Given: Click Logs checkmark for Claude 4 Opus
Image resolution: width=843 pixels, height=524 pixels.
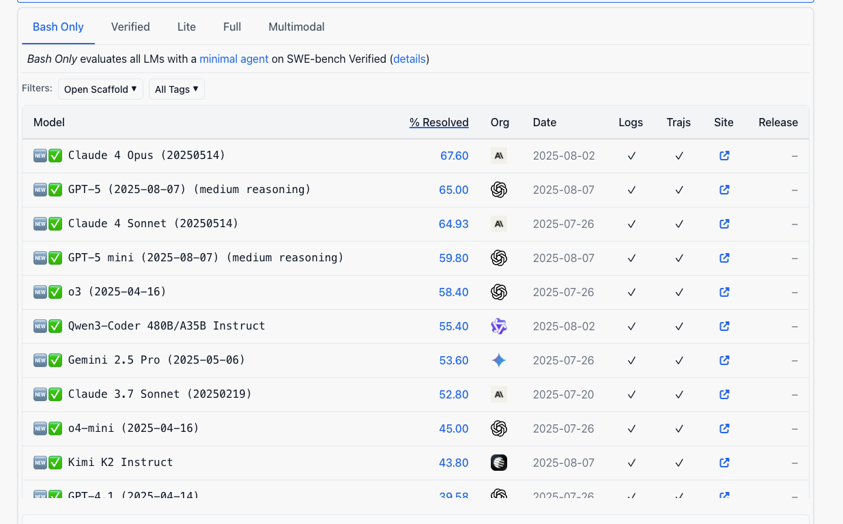Looking at the screenshot, I should [x=631, y=156].
